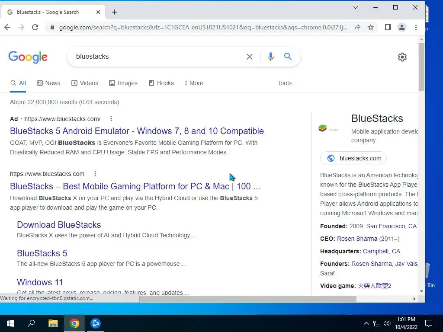Screen dimensions: 443x332
Task: Reload the Google search page
Action: click(35, 27)
